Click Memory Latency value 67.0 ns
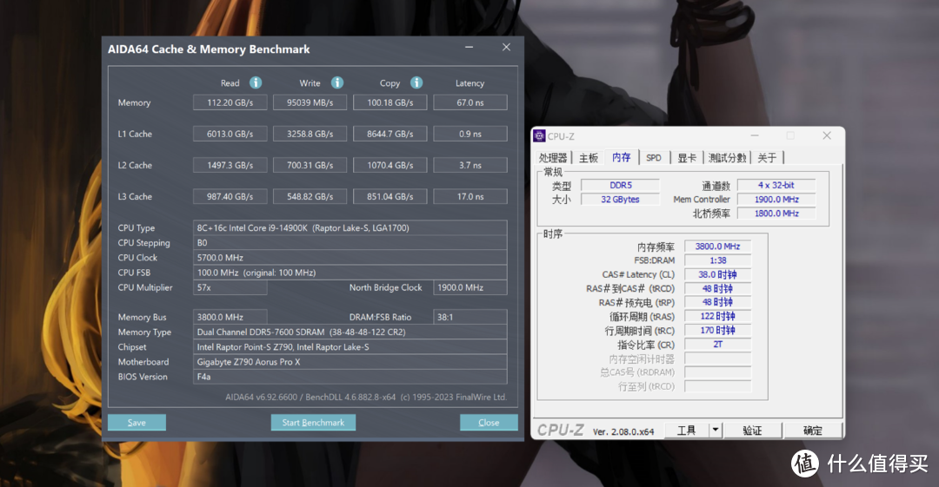 click(470, 102)
